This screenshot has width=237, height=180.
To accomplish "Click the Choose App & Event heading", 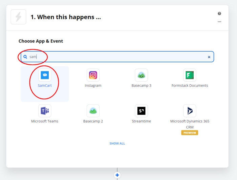I will pos(41,41).
